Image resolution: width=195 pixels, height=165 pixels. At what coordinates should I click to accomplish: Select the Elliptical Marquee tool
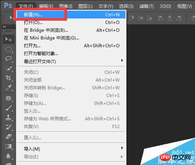pos(8,49)
